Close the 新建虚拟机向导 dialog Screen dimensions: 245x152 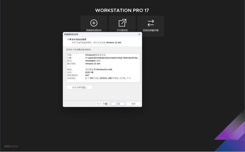tap(139, 34)
